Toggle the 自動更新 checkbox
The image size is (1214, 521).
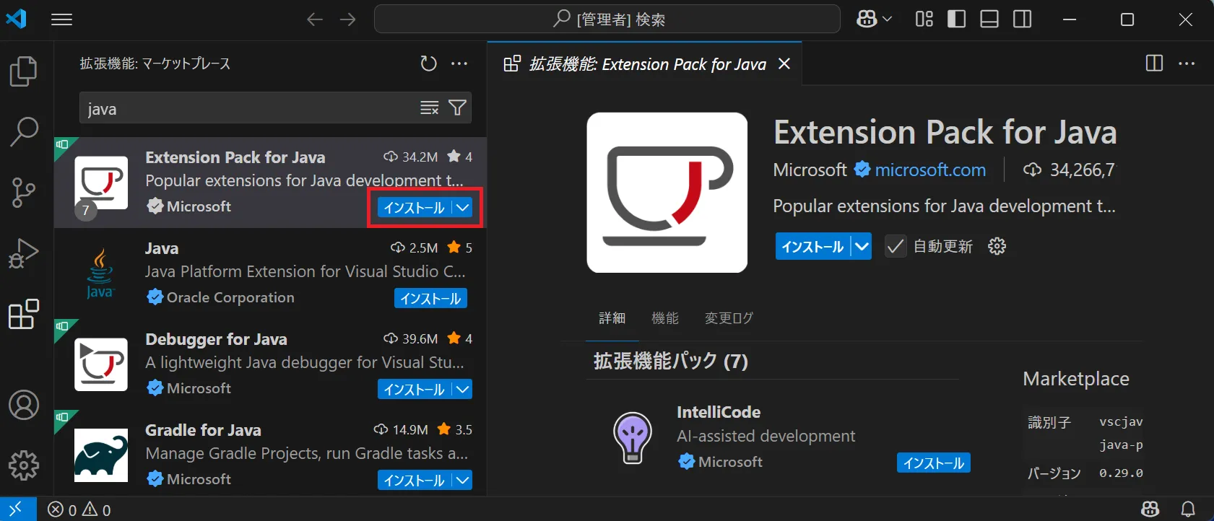pos(896,247)
